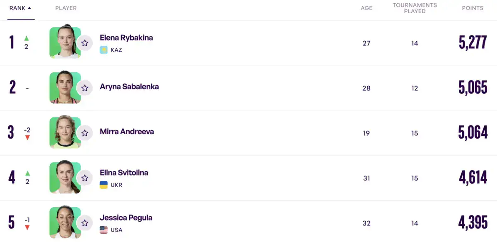Click Rybakina's green up-arrow rank change
Viewport: 497px width, 242px height.
(27, 38)
